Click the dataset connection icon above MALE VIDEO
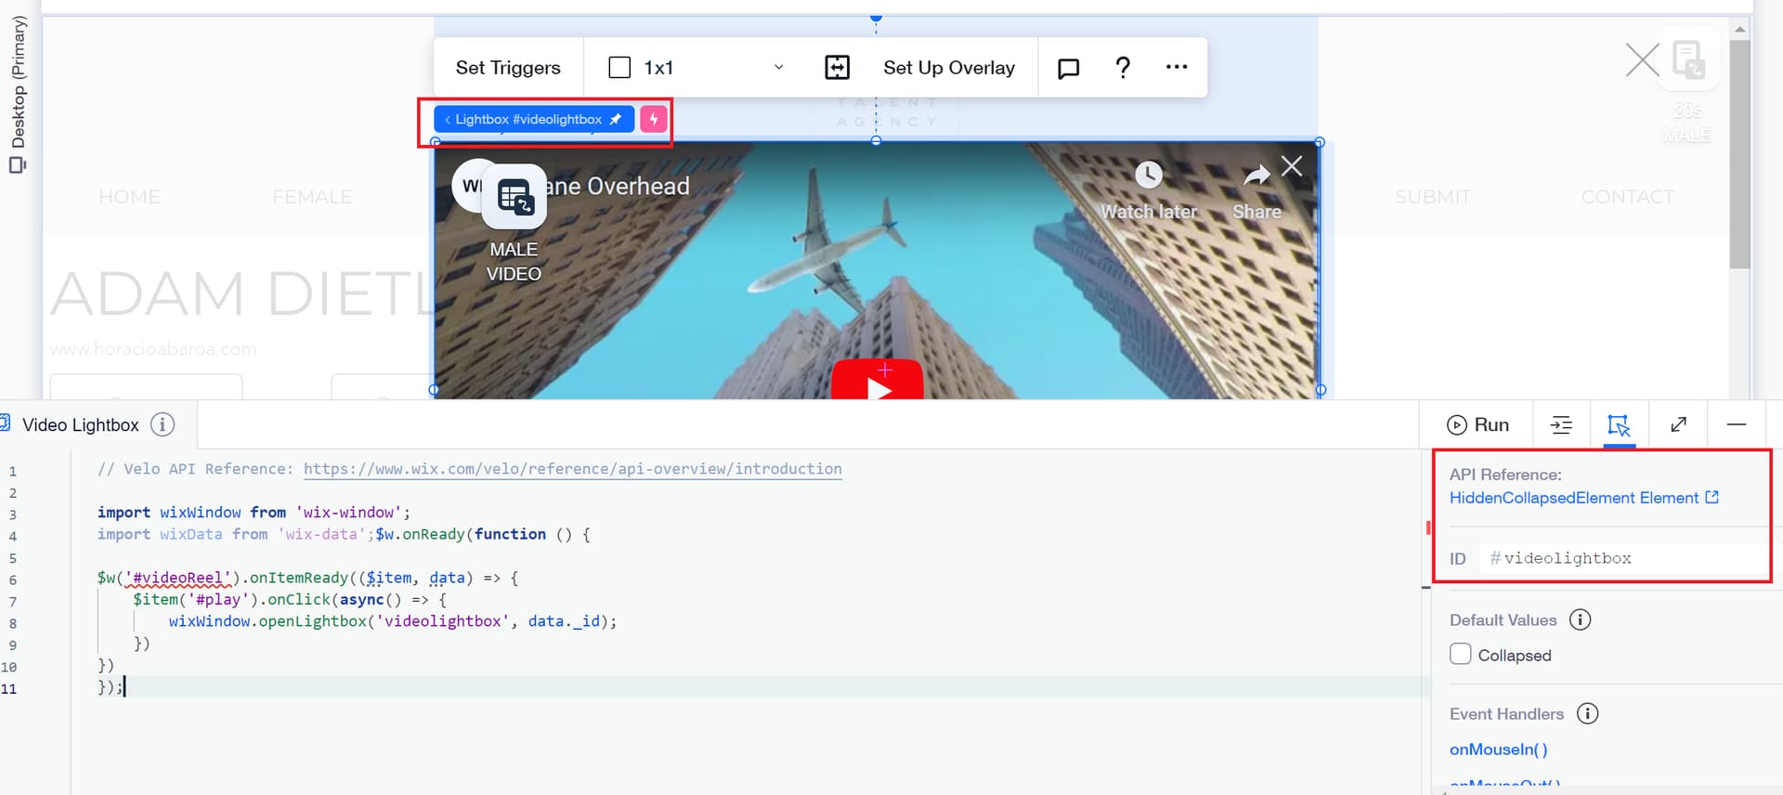1783x795 pixels. pyautogui.click(x=514, y=197)
